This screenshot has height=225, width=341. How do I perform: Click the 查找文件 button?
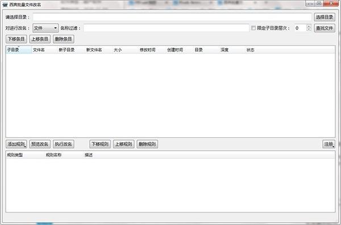[325, 28]
